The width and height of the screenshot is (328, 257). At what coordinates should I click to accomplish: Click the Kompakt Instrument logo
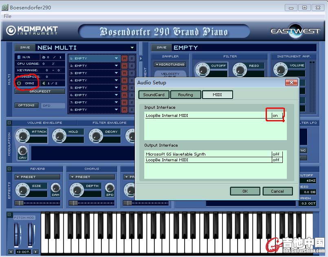(32, 30)
